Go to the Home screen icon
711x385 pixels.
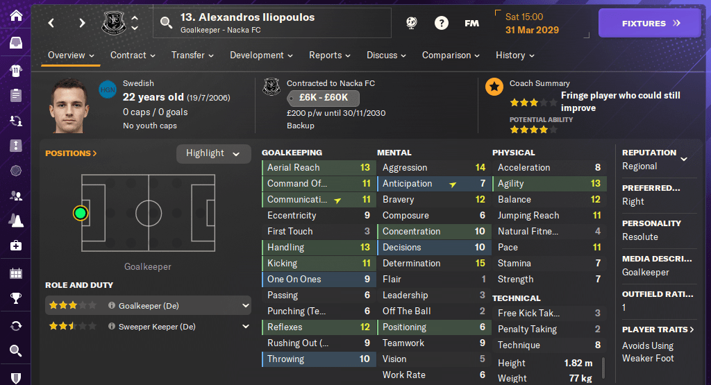click(15, 15)
